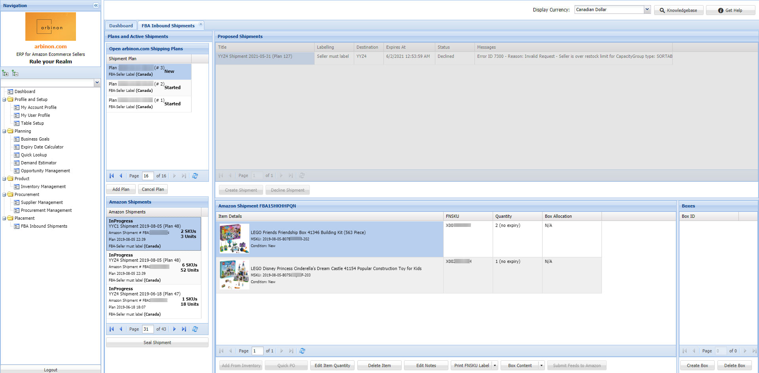Open Demand Estimator in navigation
The width and height of the screenshot is (759, 373).
[38, 163]
